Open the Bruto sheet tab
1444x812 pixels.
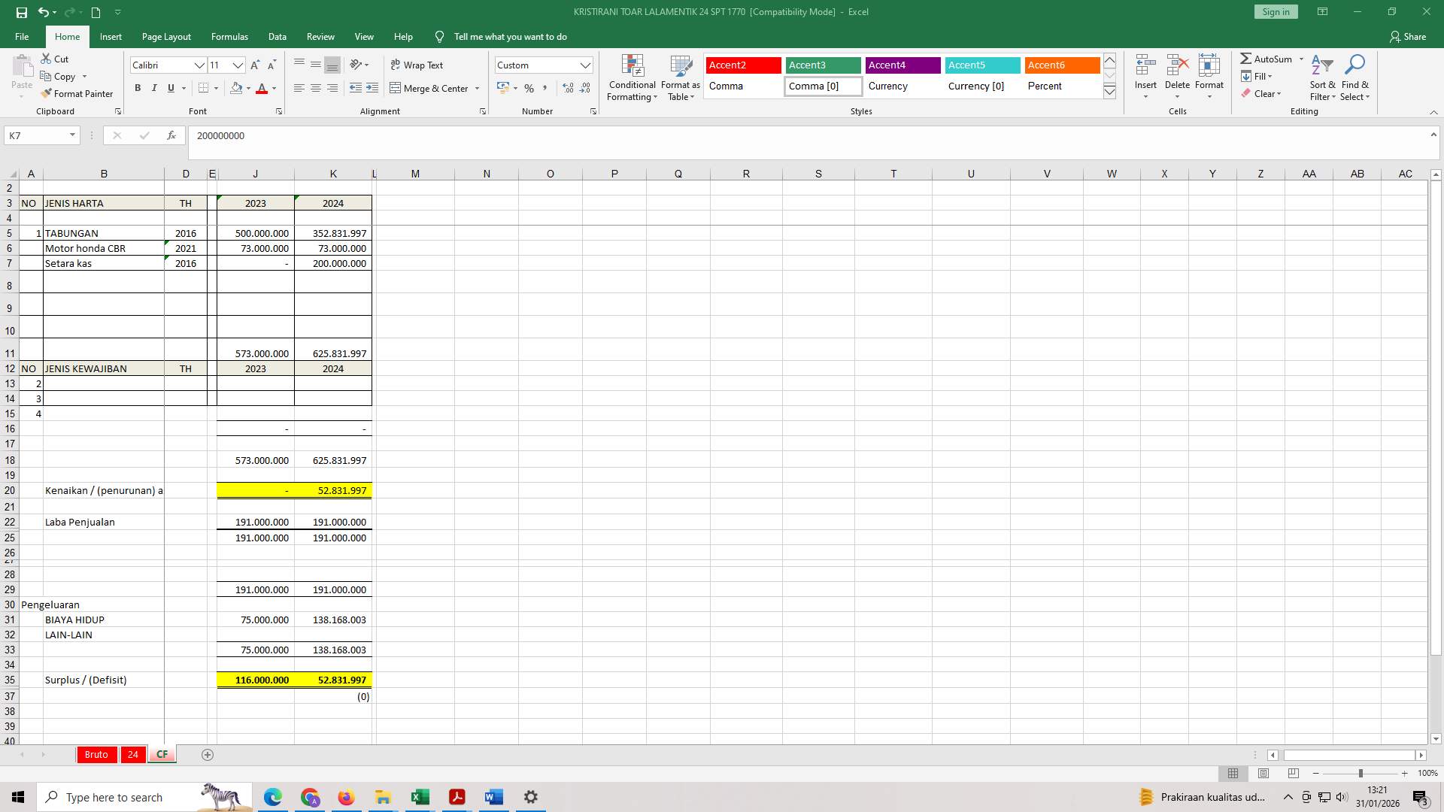[x=96, y=754]
